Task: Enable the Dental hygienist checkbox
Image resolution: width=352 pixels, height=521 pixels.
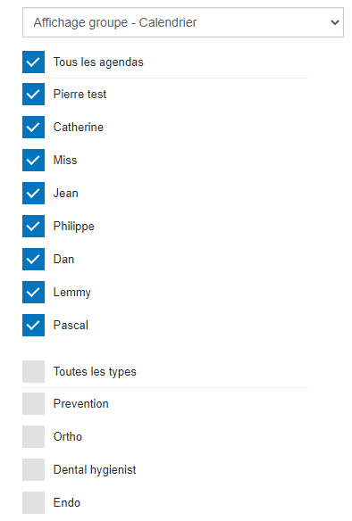Action: 33,469
